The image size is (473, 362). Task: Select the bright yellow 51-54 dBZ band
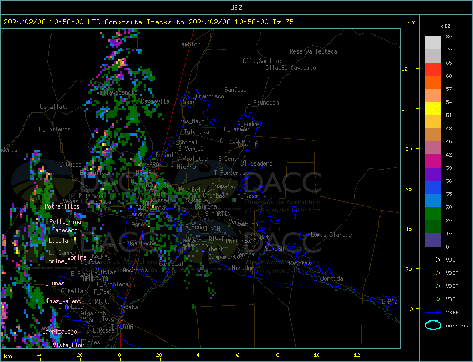(433, 109)
